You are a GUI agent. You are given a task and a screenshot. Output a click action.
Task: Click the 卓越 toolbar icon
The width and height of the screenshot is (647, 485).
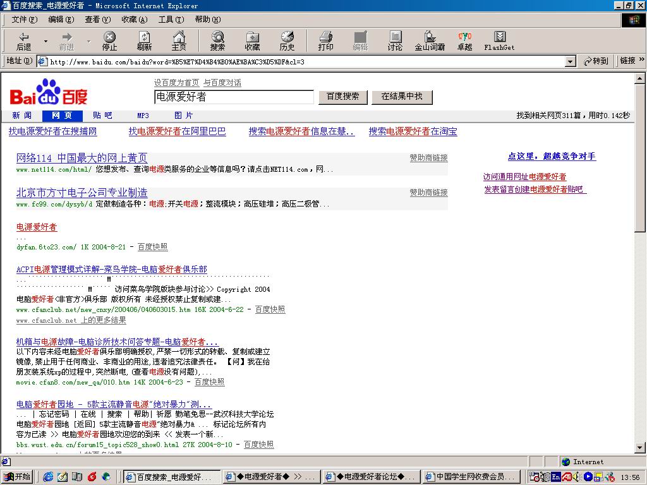pos(464,41)
